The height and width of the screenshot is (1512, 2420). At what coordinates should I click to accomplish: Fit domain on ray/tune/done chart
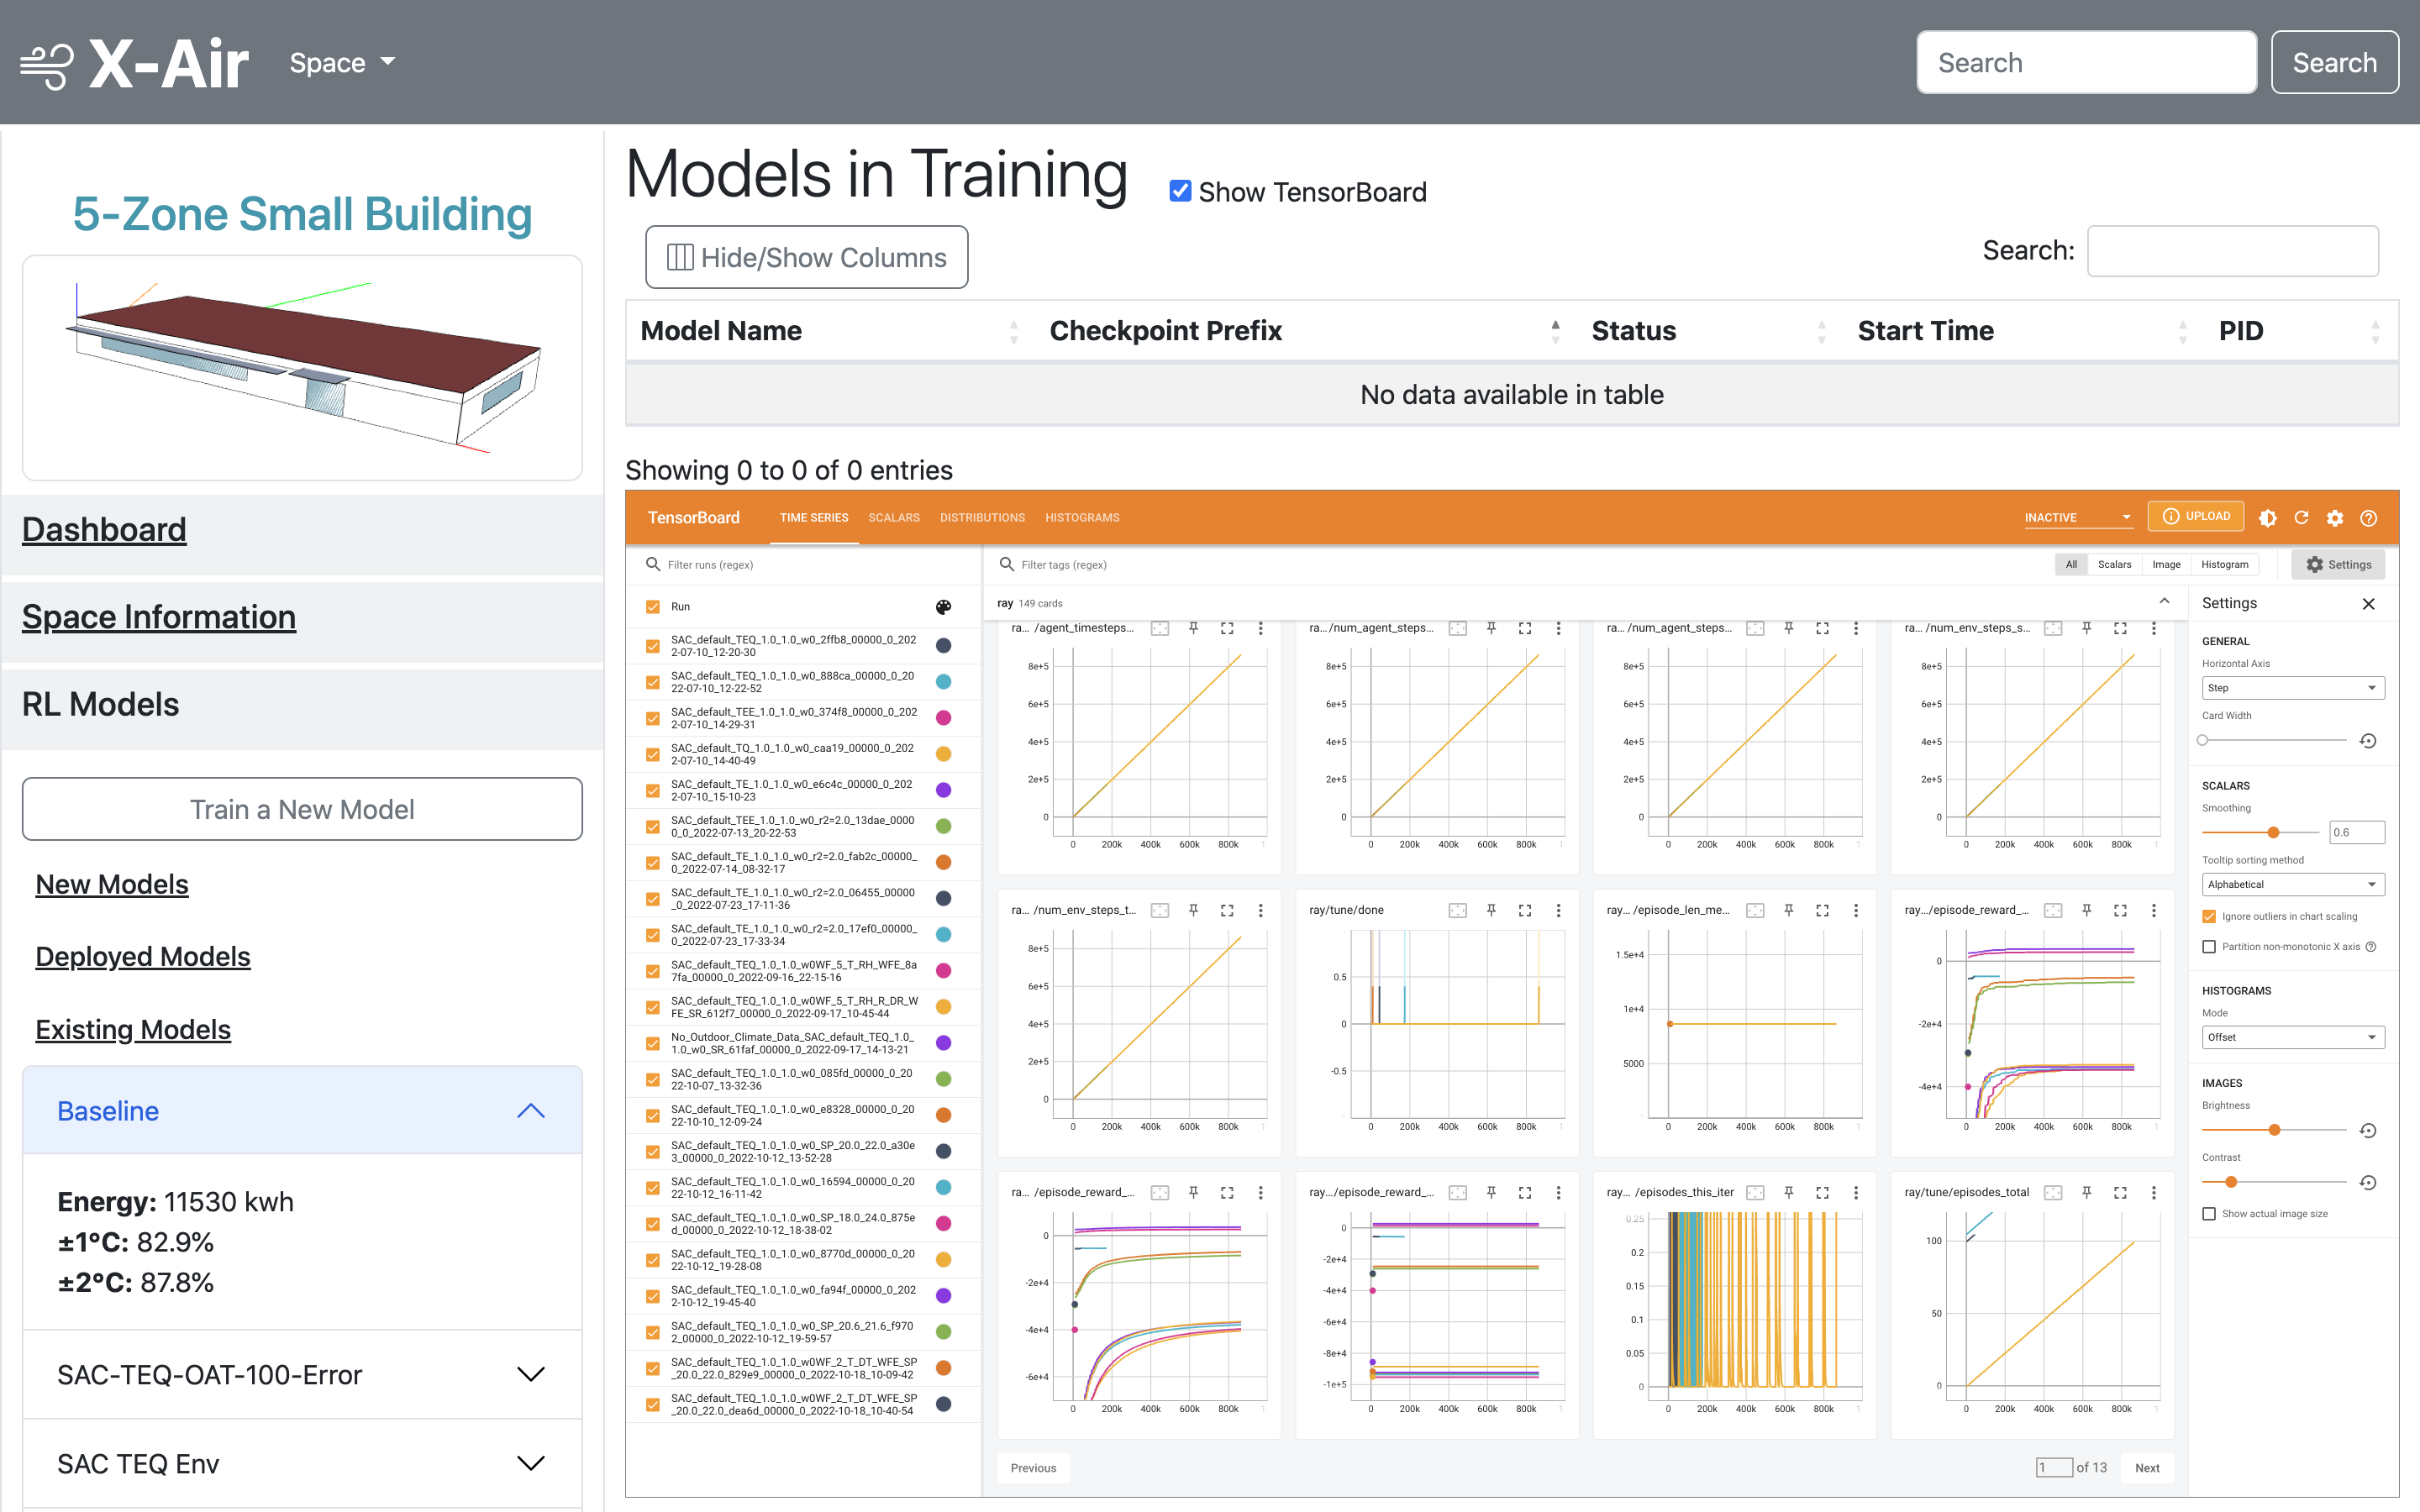1457,910
